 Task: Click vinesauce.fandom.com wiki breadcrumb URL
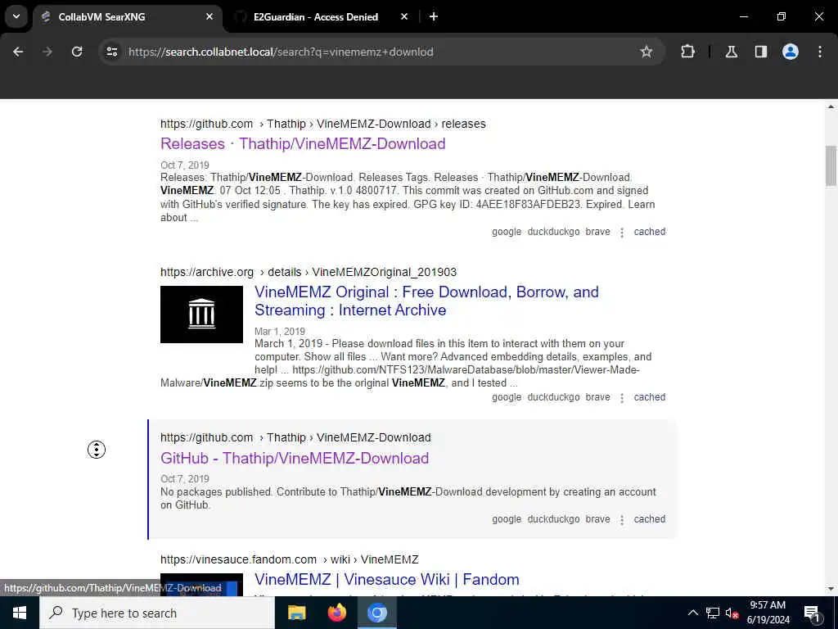[x=289, y=559]
